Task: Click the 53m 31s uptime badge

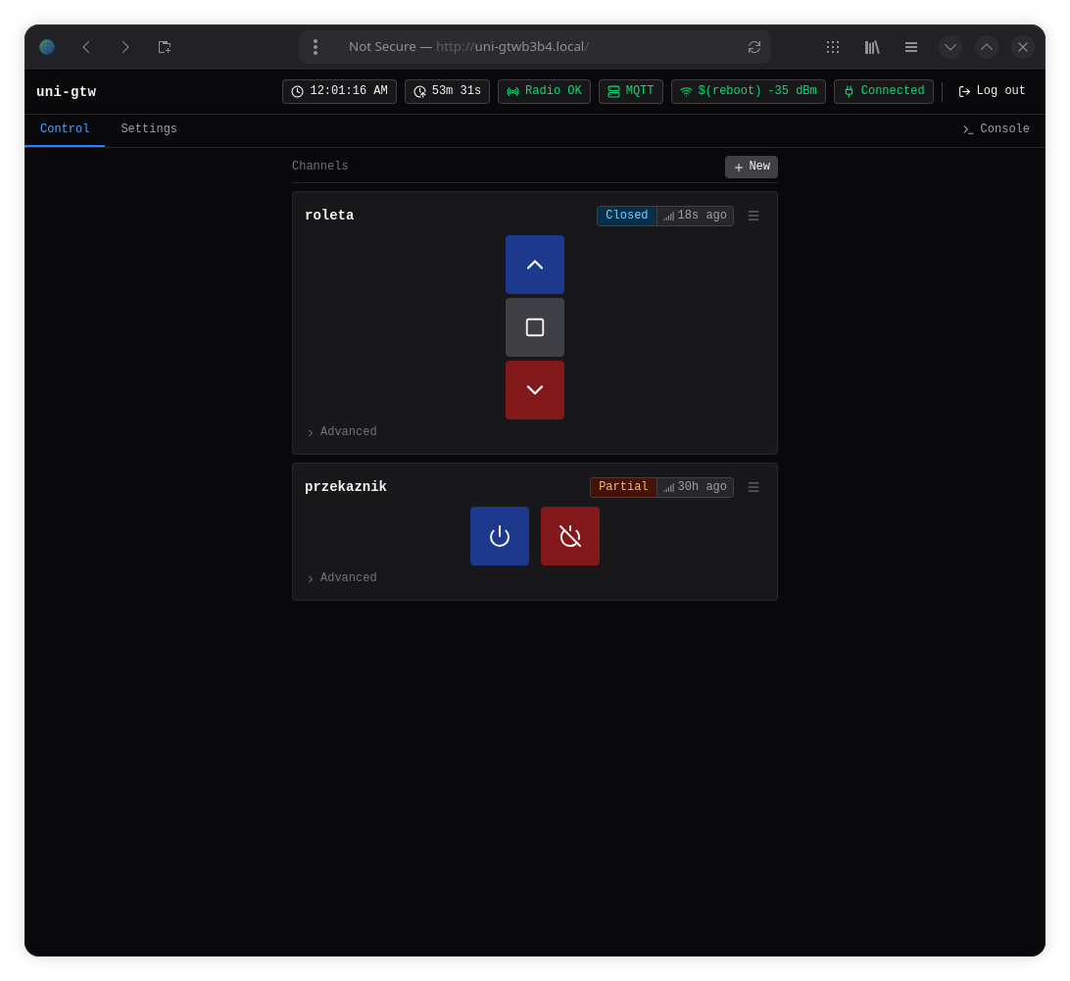Action: [x=447, y=91]
